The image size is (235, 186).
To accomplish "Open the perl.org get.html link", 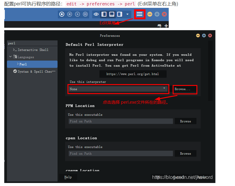I will pyautogui.click(x=133, y=74).
